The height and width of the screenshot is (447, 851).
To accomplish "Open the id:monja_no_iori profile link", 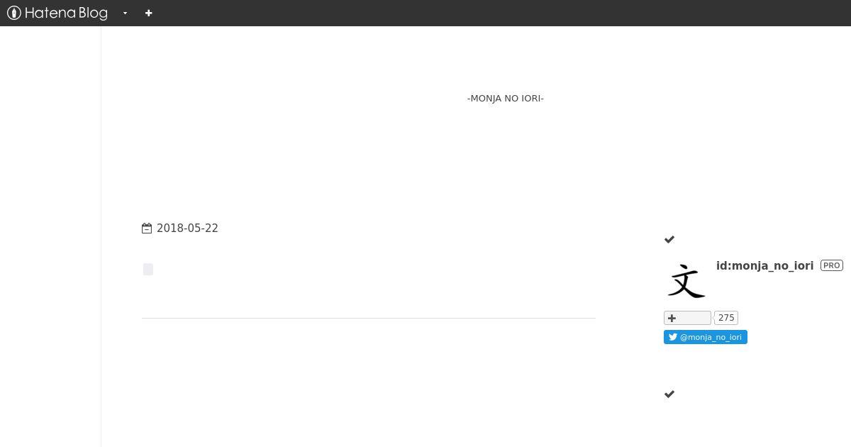I will [x=764, y=265].
